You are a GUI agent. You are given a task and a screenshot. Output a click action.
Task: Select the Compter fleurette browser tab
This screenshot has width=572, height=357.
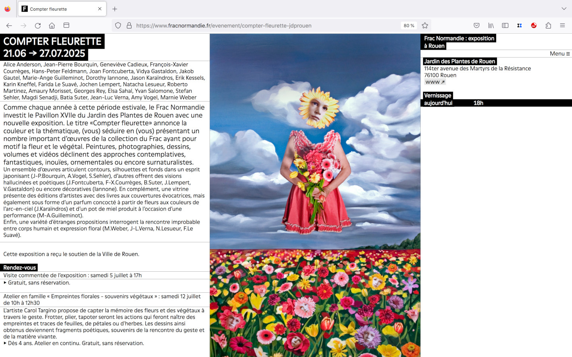[62, 9]
